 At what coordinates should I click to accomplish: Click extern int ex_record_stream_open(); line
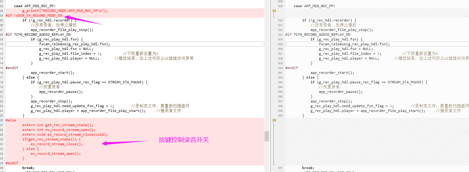pos(59,130)
